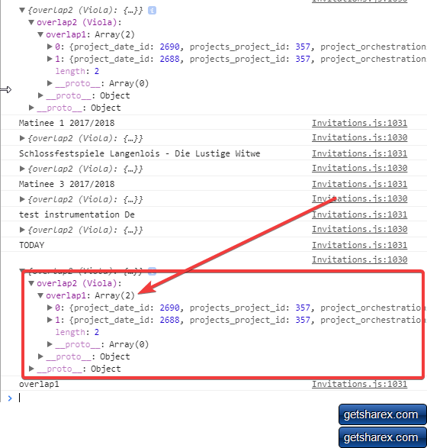The image size is (427, 448).
Task: Expand item 1 (project_date_id 2688) above Matinee 1
Action: tap(50, 59)
